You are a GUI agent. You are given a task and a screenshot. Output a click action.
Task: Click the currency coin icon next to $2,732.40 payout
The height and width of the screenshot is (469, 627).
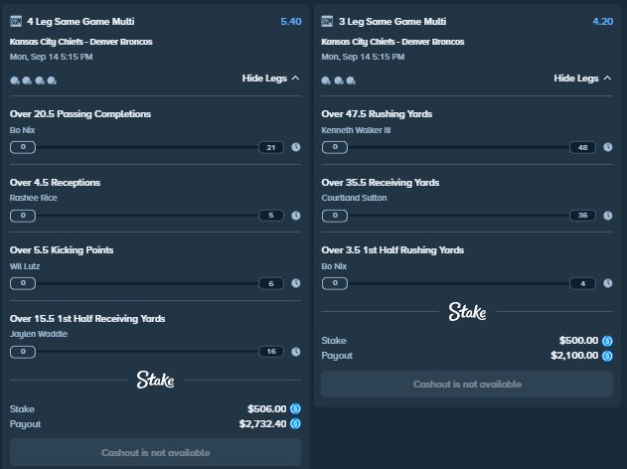click(295, 423)
